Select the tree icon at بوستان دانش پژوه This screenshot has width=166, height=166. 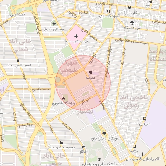(x=104, y=134)
